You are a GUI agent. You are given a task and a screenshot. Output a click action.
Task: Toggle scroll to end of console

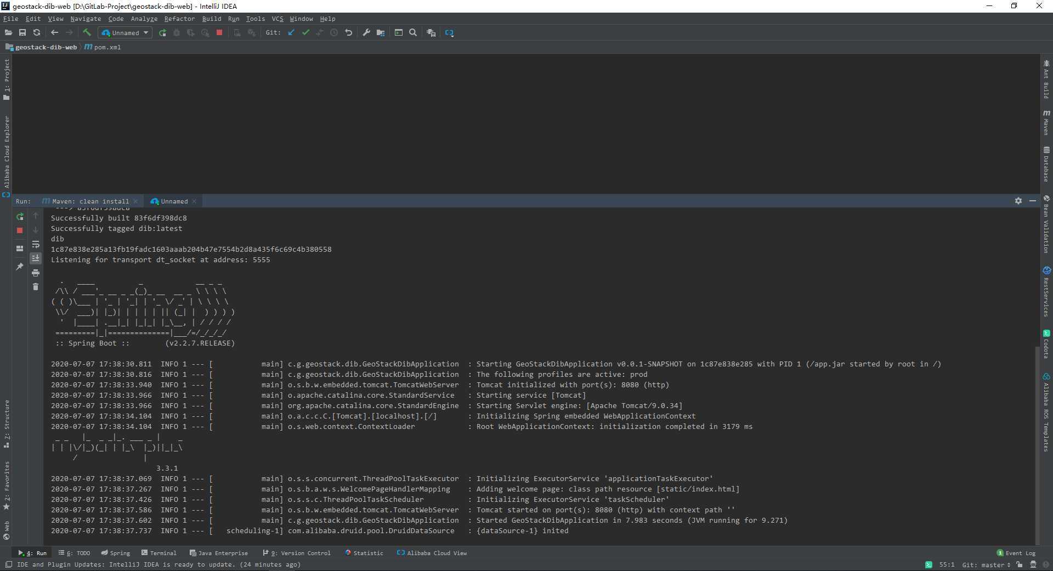pos(36,258)
